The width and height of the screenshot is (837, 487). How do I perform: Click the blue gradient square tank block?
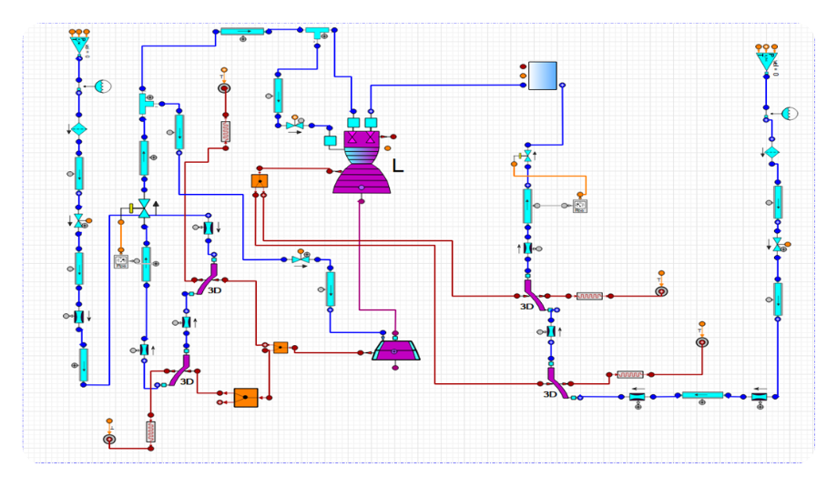[x=542, y=76]
